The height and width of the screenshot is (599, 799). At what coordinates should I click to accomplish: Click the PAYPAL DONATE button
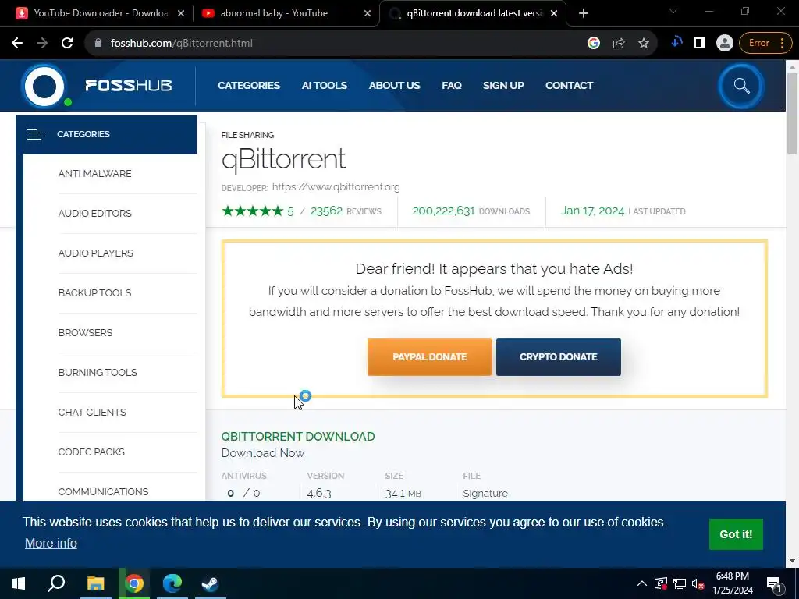click(430, 357)
